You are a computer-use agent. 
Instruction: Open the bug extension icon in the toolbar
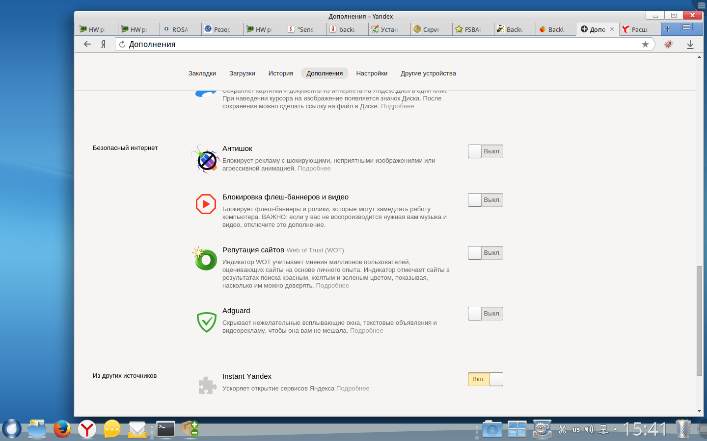668,44
